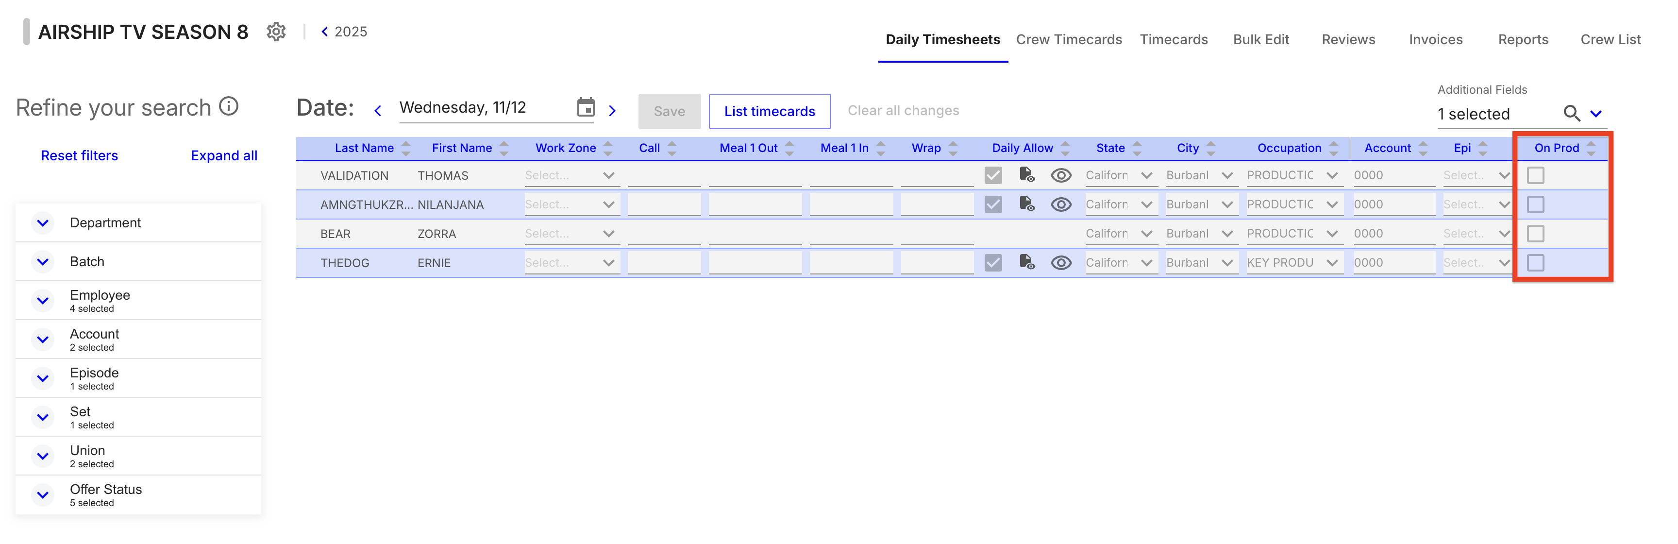Open project settings gear icon
Screen dimensions: 1678x544
click(276, 31)
